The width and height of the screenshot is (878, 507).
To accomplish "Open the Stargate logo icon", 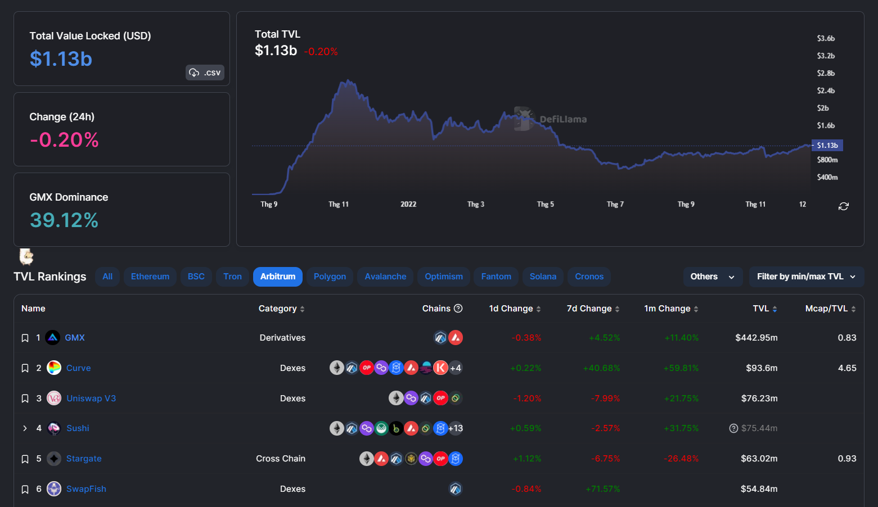I will click(x=54, y=459).
